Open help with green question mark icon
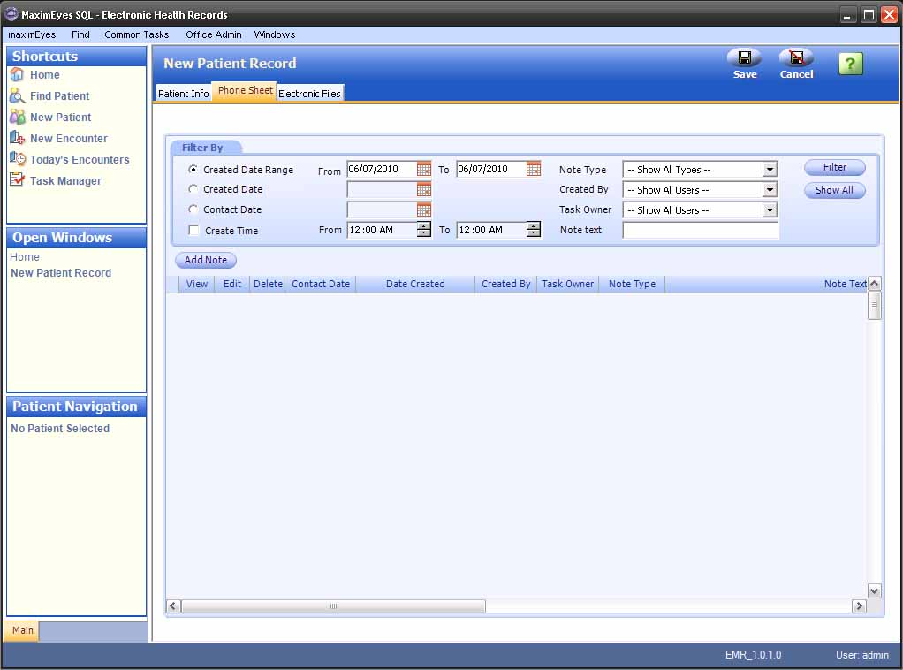 point(850,64)
